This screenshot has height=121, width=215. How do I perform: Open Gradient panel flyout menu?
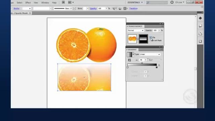[x=162, y=50]
